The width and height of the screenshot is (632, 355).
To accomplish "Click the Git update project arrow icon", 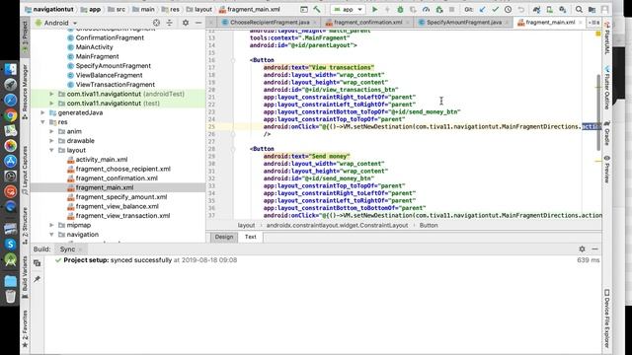I will click(483, 9).
